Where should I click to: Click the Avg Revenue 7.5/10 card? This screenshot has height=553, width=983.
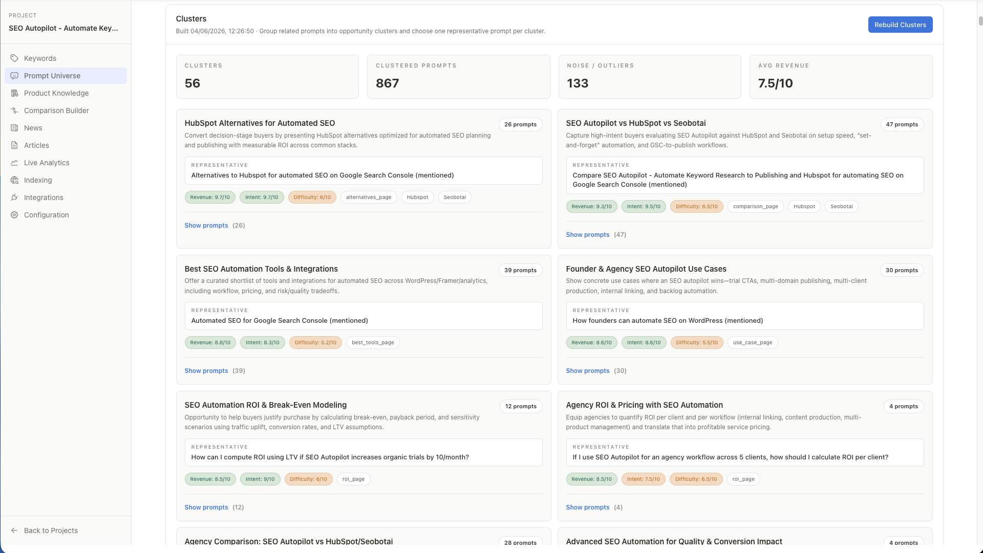[x=841, y=77]
